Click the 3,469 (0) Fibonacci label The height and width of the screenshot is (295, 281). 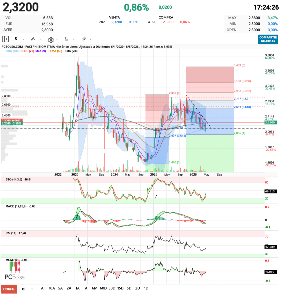pyautogui.click(x=239, y=65)
